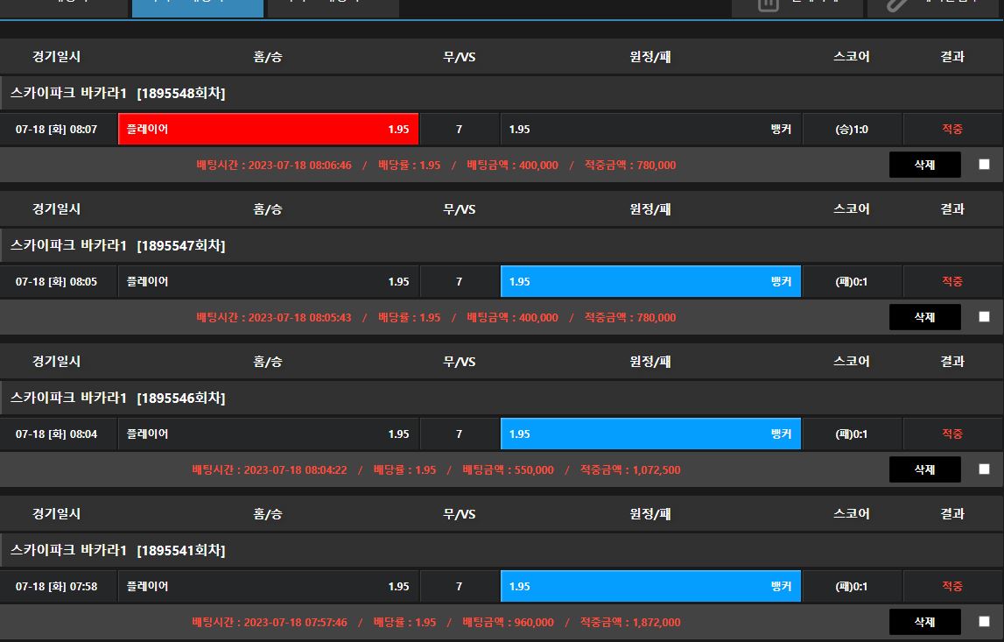Delete the bet placed at 08:05:43
The width and height of the screenshot is (1004, 642).
click(x=924, y=317)
